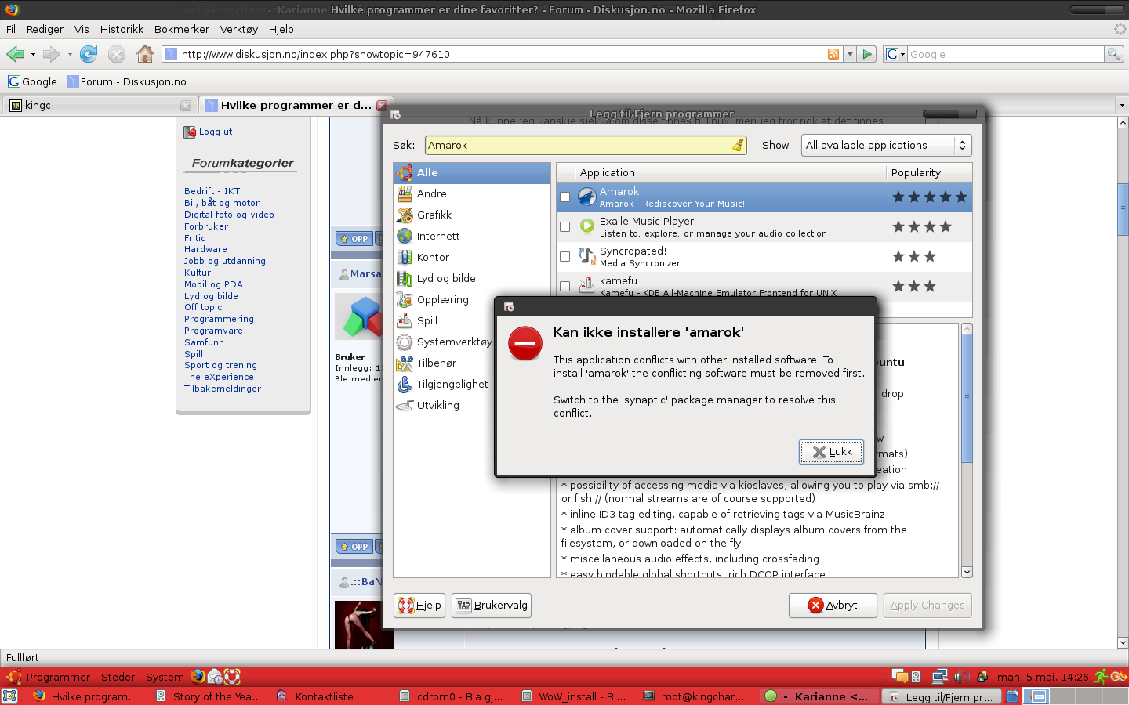1129x705 pixels.
Task: Click Logg ut link
Action: pos(216,132)
